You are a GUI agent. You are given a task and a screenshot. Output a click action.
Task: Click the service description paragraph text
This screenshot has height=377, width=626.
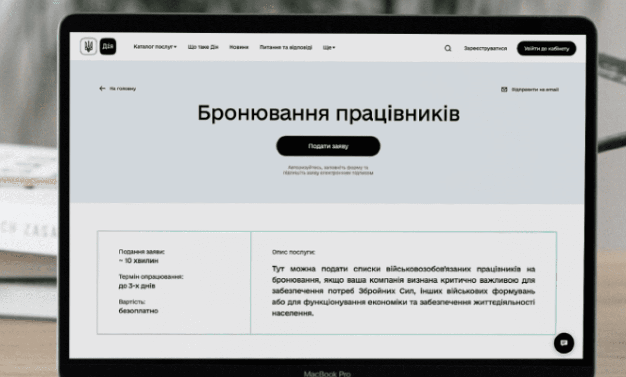point(403,291)
